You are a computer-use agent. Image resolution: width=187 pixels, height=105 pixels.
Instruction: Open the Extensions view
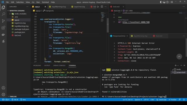[x=3, y=28]
